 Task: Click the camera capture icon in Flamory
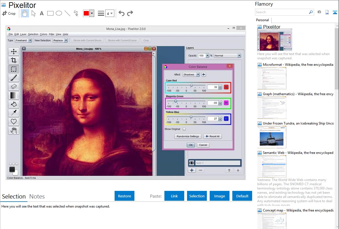[319, 12]
